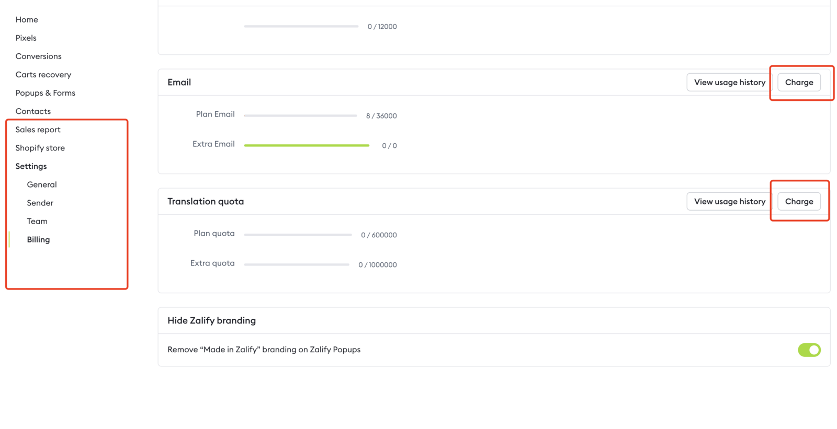Collapse the Settings menu group
837x429 pixels.
31,166
